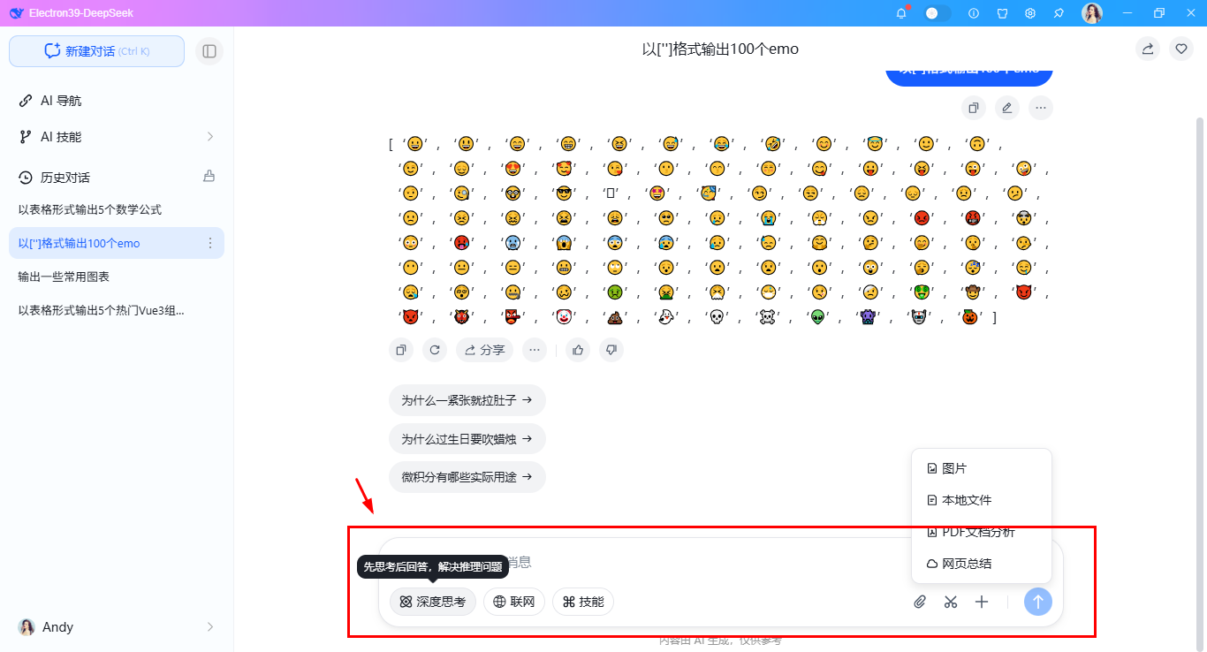The width and height of the screenshot is (1207, 652).
Task: Toggle 联网 web search mode
Action: pyautogui.click(x=514, y=602)
